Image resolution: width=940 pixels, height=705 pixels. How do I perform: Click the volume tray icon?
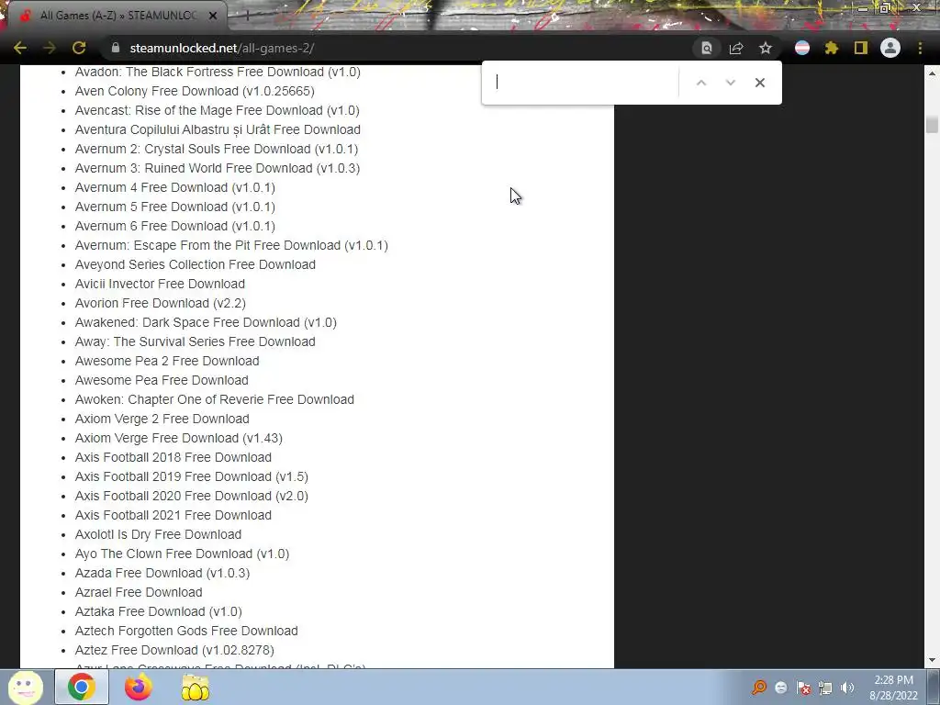847,688
